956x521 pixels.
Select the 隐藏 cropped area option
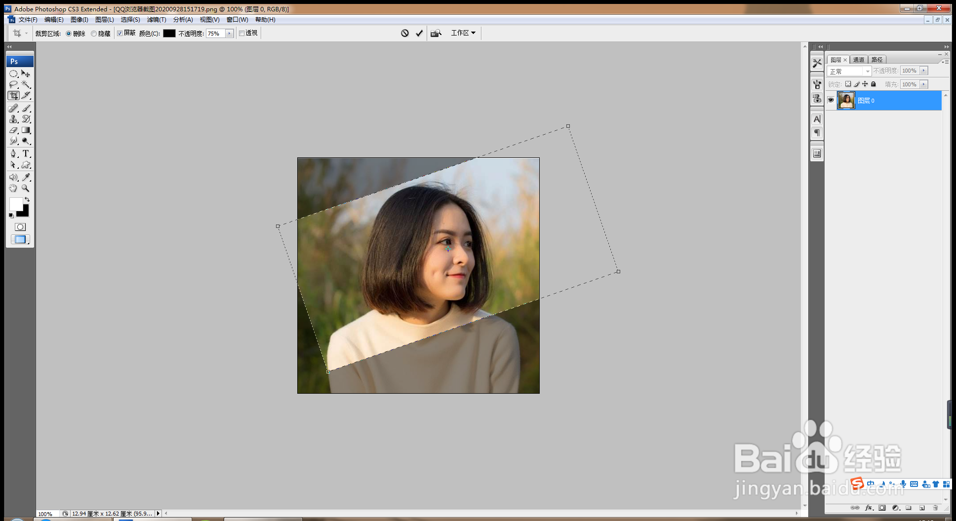coord(94,34)
